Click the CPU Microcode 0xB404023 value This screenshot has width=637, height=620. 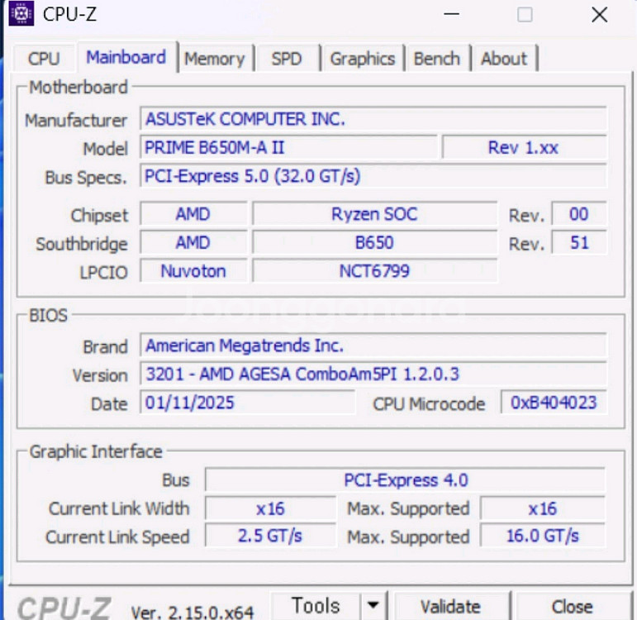[x=554, y=403]
